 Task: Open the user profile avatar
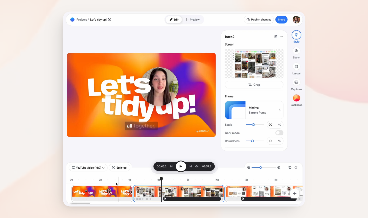[296, 19]
